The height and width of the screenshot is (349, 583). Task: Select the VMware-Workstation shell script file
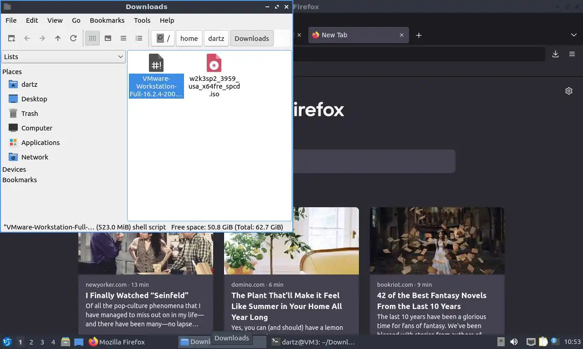click(x=156, y=75)
